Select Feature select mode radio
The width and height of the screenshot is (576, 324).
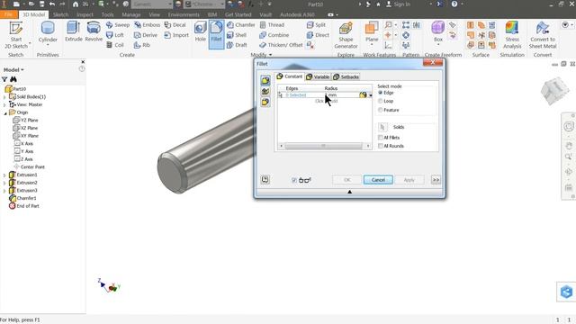[380, 110]
